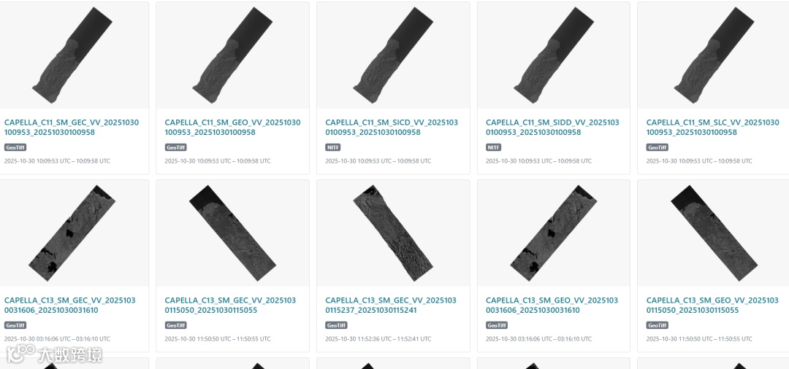Open CAPELLA_C13_SM_GEC_VV 115237 title link
The image size is (789, 369).
(391, 306)
